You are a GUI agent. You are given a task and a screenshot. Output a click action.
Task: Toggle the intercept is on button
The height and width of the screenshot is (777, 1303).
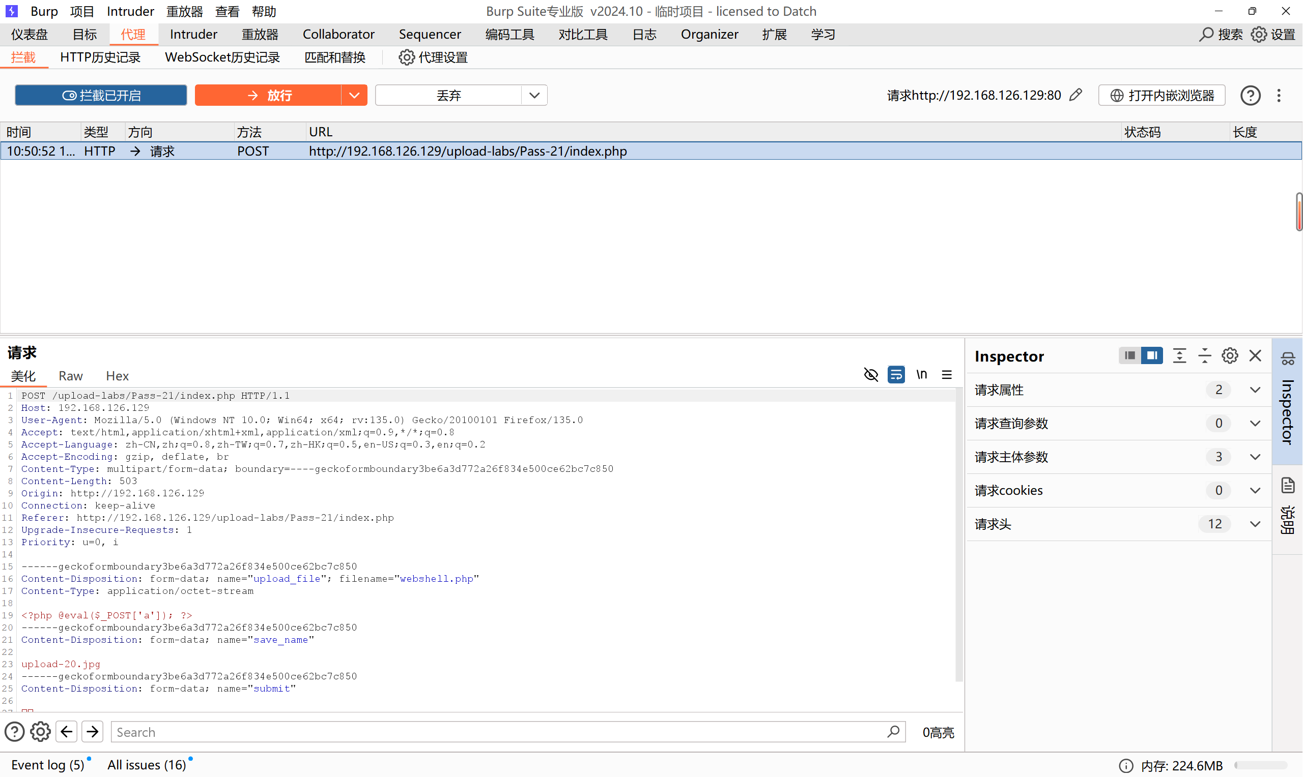(101, 95)
